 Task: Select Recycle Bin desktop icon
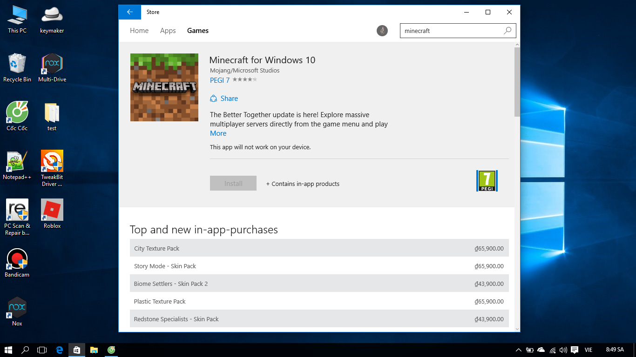point(17,68)
